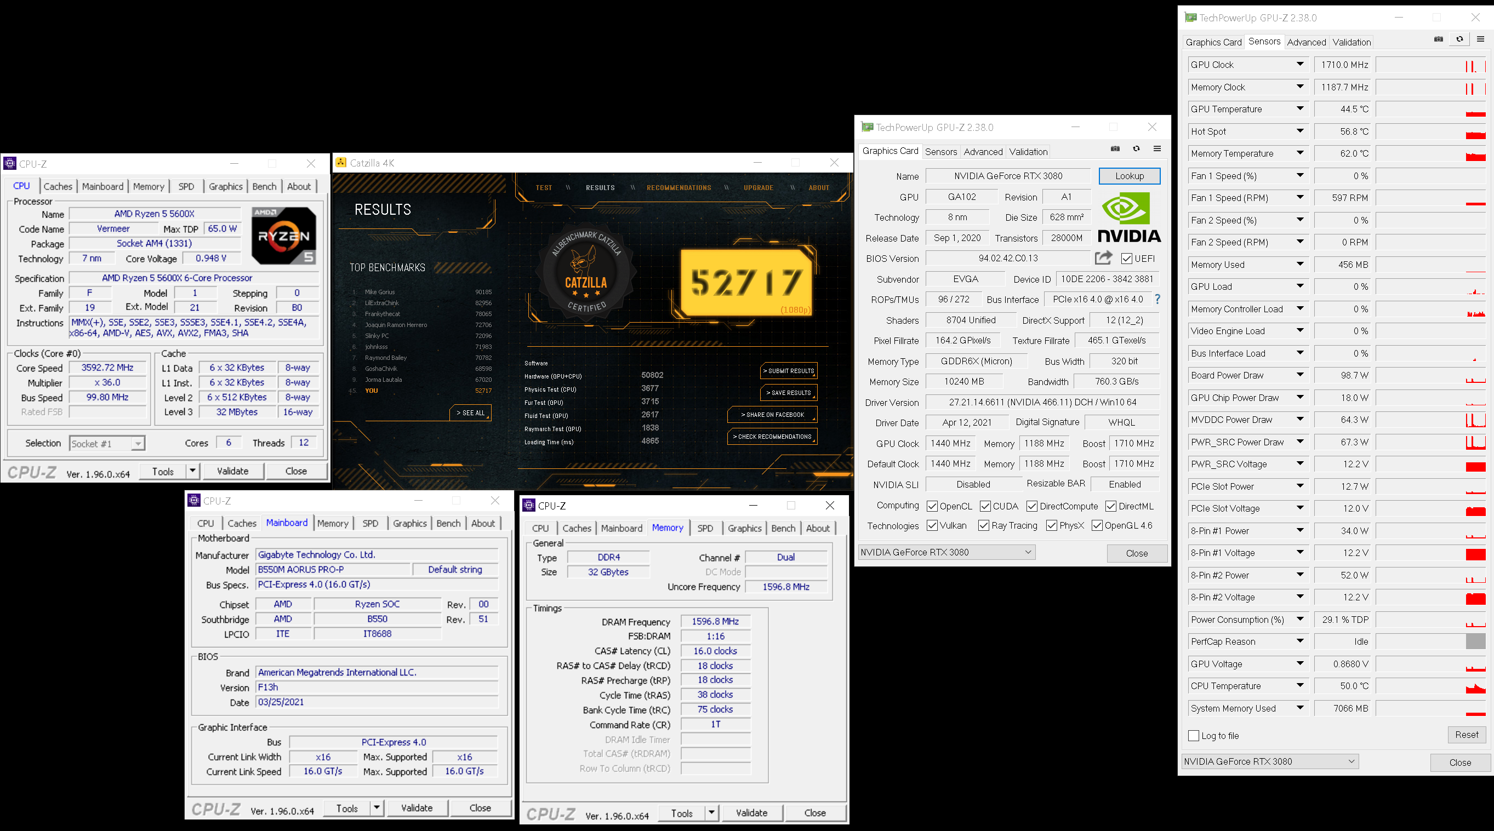Click the Bus Interface question mark icon
The width and height of the screenshot is (1494, 831).
click(x=1157, y=299)
